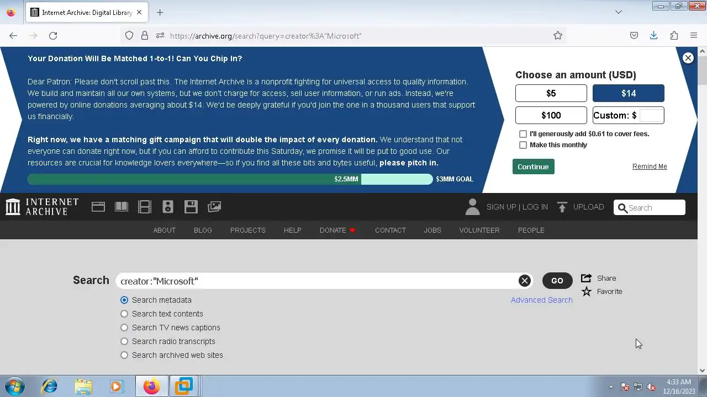Close the donation banner

[x=688, y=58]
